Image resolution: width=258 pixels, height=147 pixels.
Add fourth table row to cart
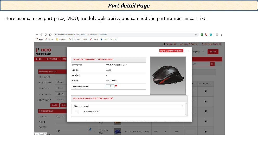tap(205, 121)
